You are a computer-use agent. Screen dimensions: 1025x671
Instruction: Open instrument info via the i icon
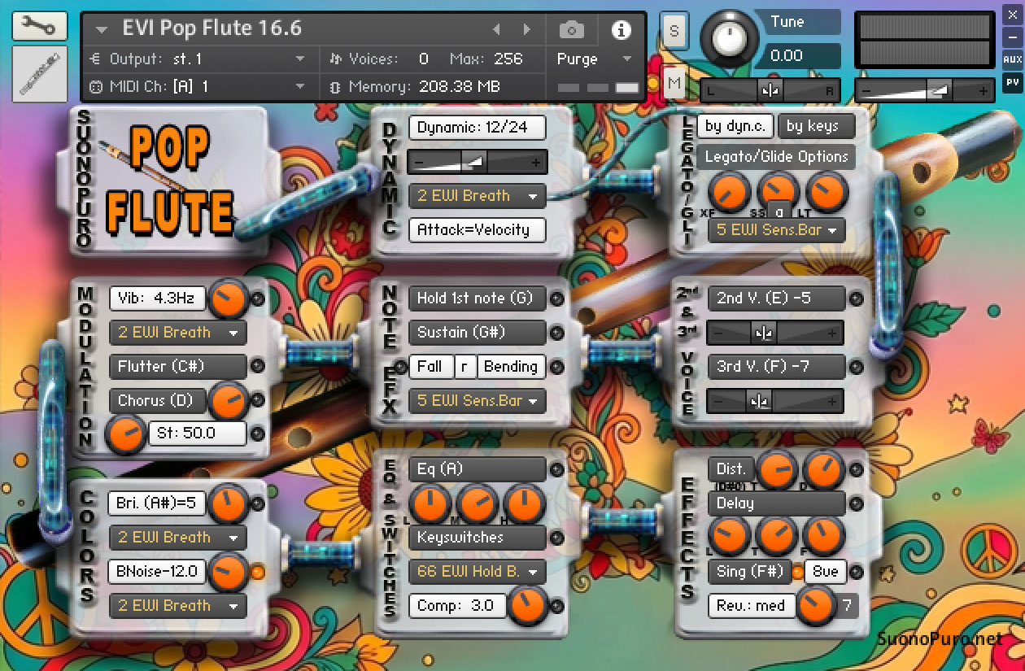tap(622, 28)
